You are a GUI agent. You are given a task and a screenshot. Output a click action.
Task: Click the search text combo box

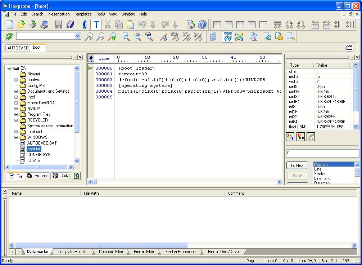[x=48, y=36]
